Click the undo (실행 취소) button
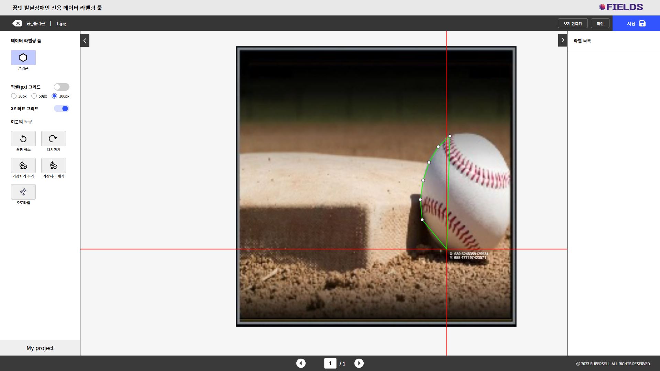The width and height of the screenshot is (660, 371). [23, 138]
